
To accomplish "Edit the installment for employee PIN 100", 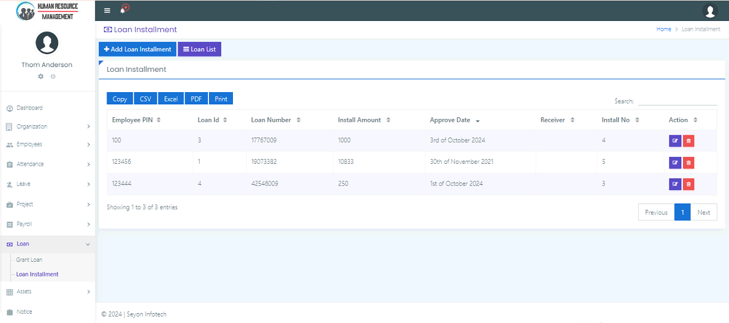I will (x=675, y=141).
